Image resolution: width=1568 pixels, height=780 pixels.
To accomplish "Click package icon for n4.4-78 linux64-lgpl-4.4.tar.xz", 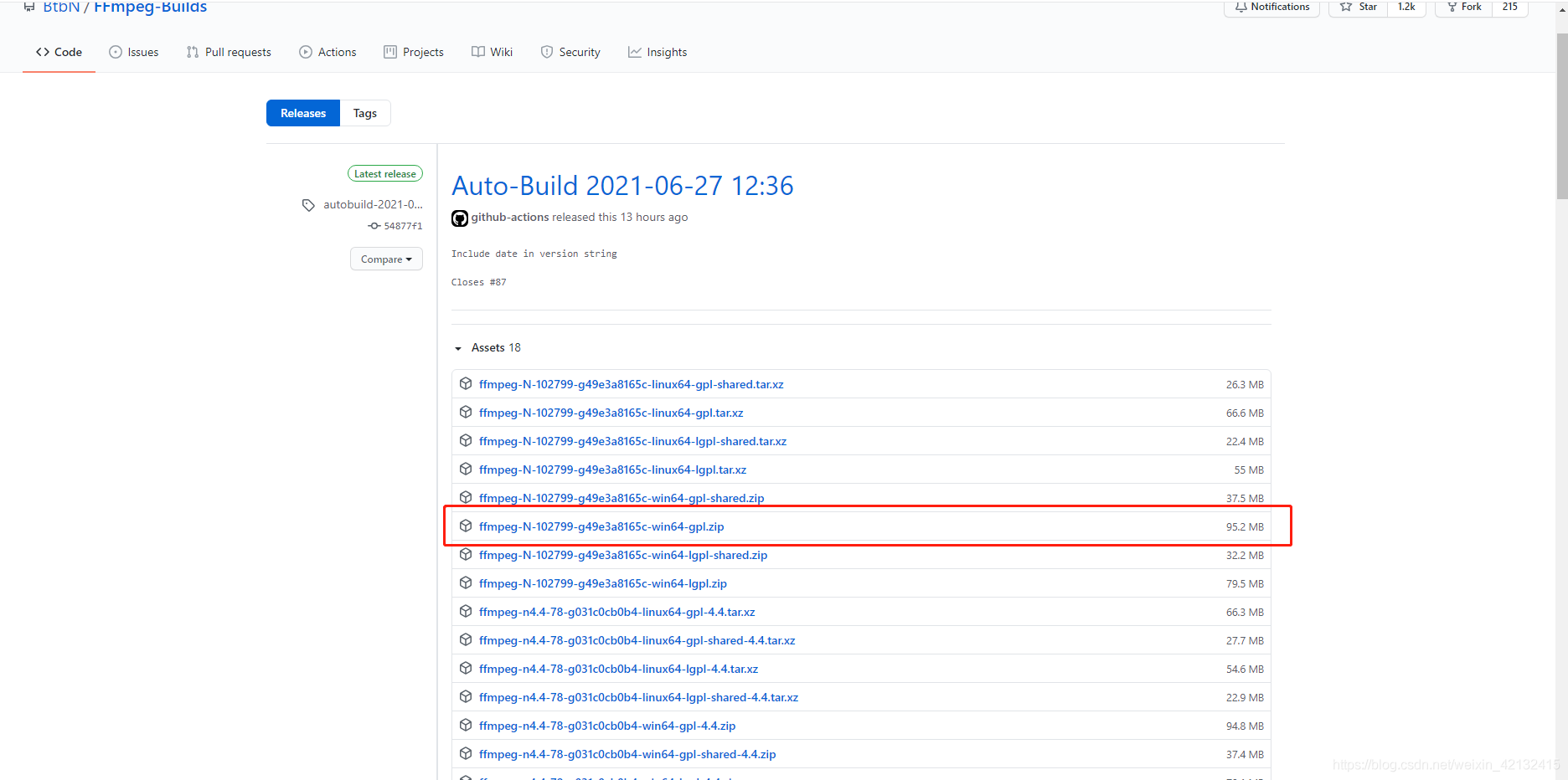I will pos(466,668).
